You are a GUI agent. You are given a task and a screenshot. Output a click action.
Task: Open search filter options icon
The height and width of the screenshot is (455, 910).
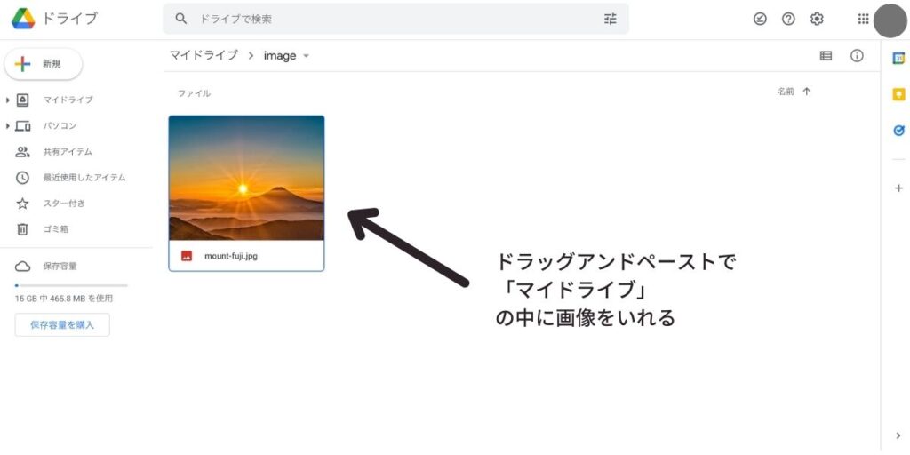[x=610, y=19]
